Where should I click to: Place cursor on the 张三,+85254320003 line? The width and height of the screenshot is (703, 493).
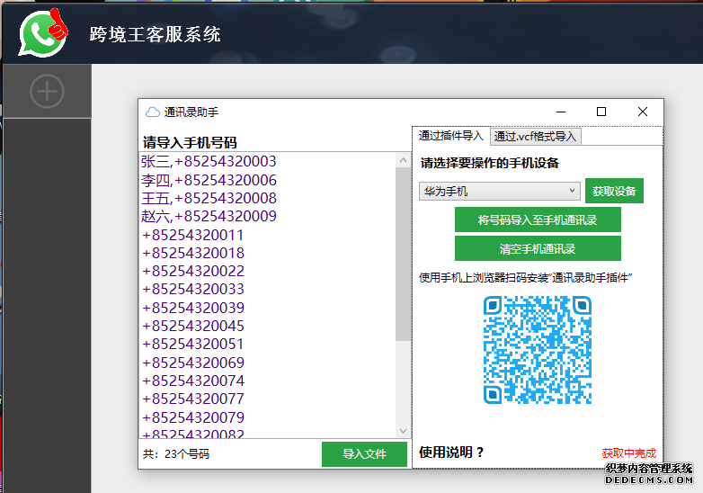209,162
